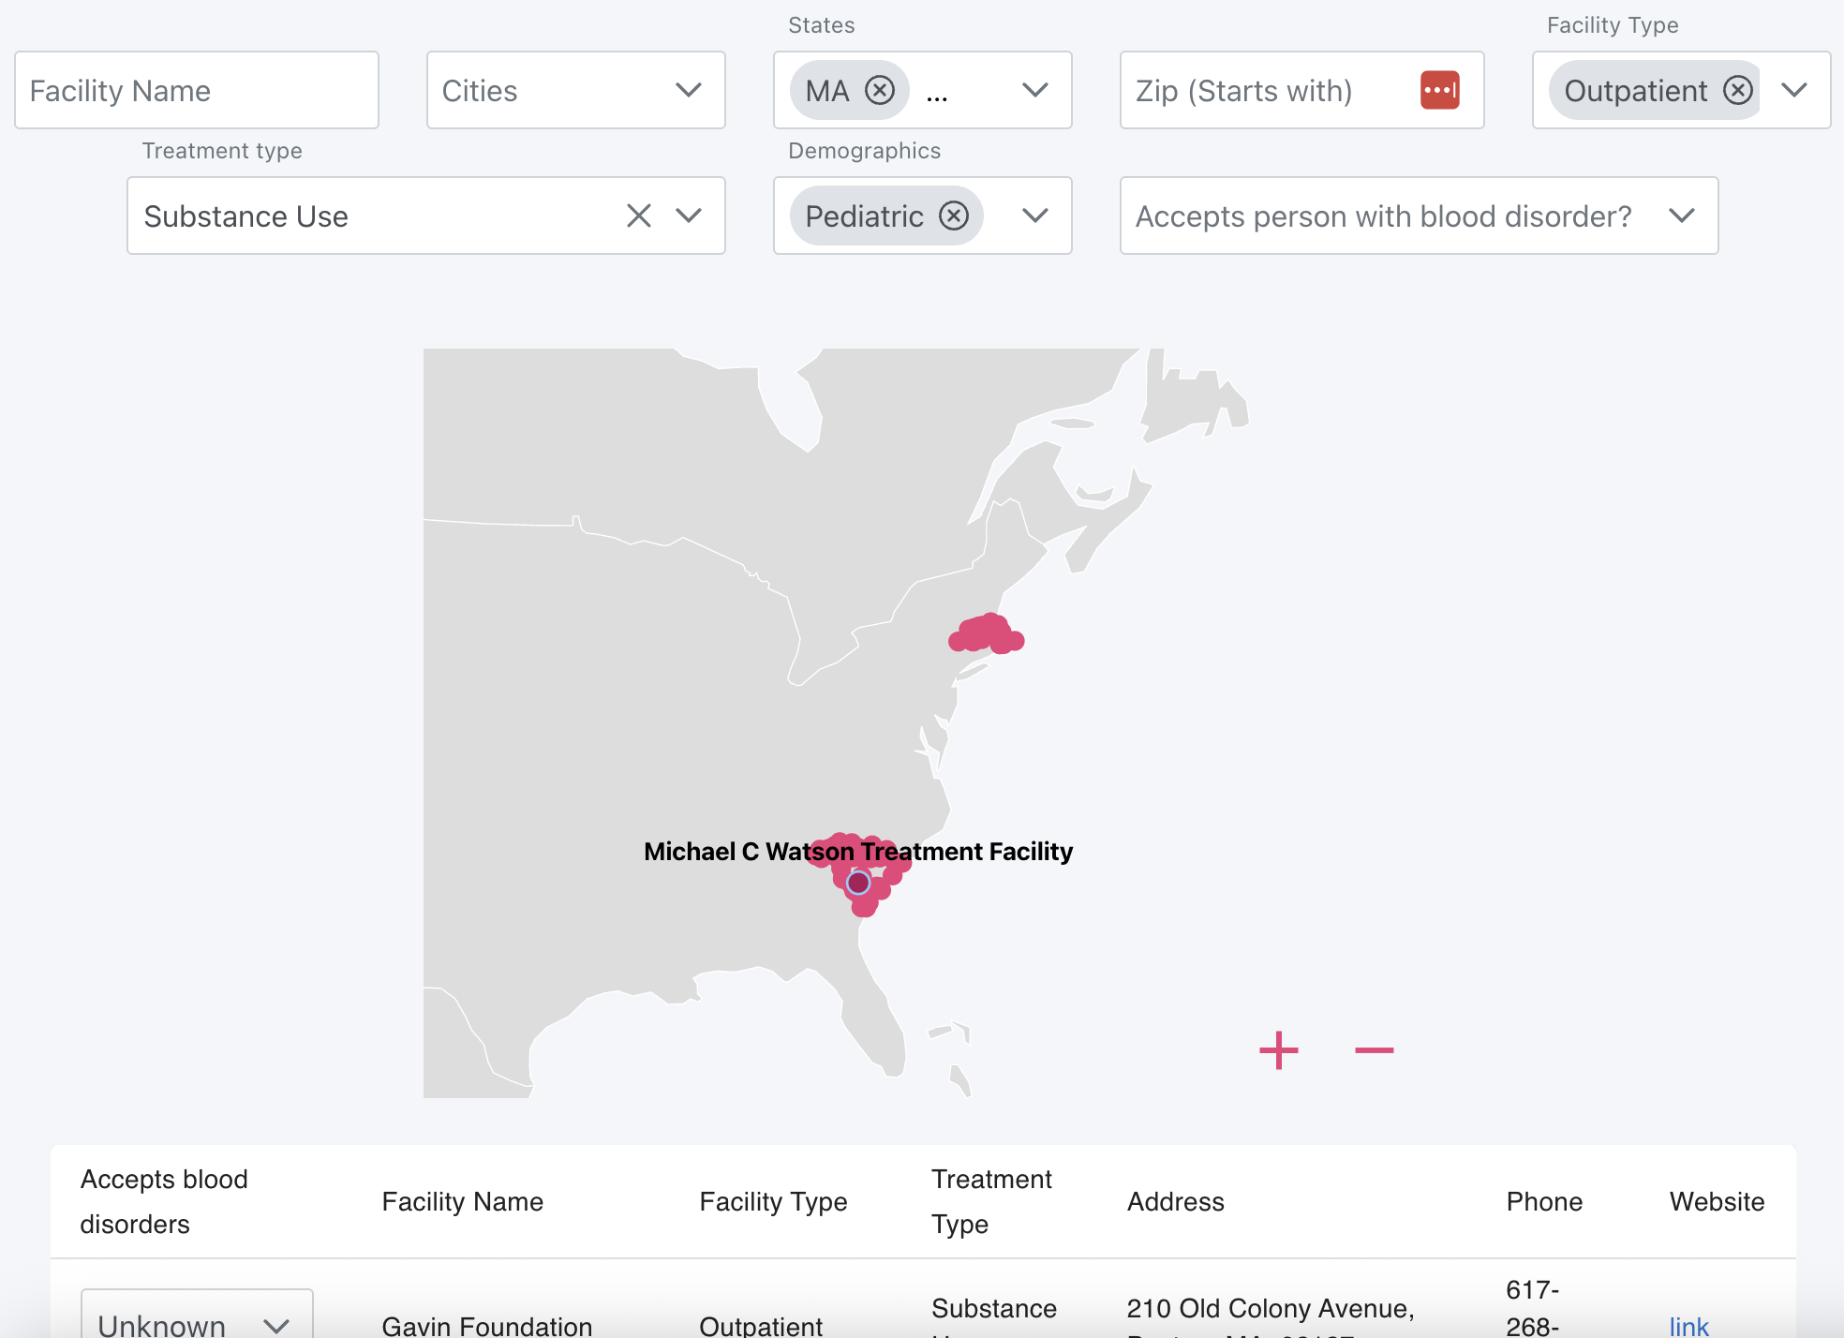Expand the States dropdown arrow
Viewport: 1844px width, 1338px height.
pyautogui.click(x=1034, y=90)
